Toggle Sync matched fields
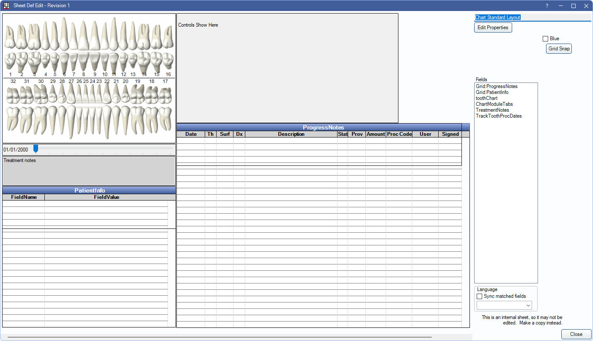The width and height of the screenshot is (593, 341). [479, 296]
